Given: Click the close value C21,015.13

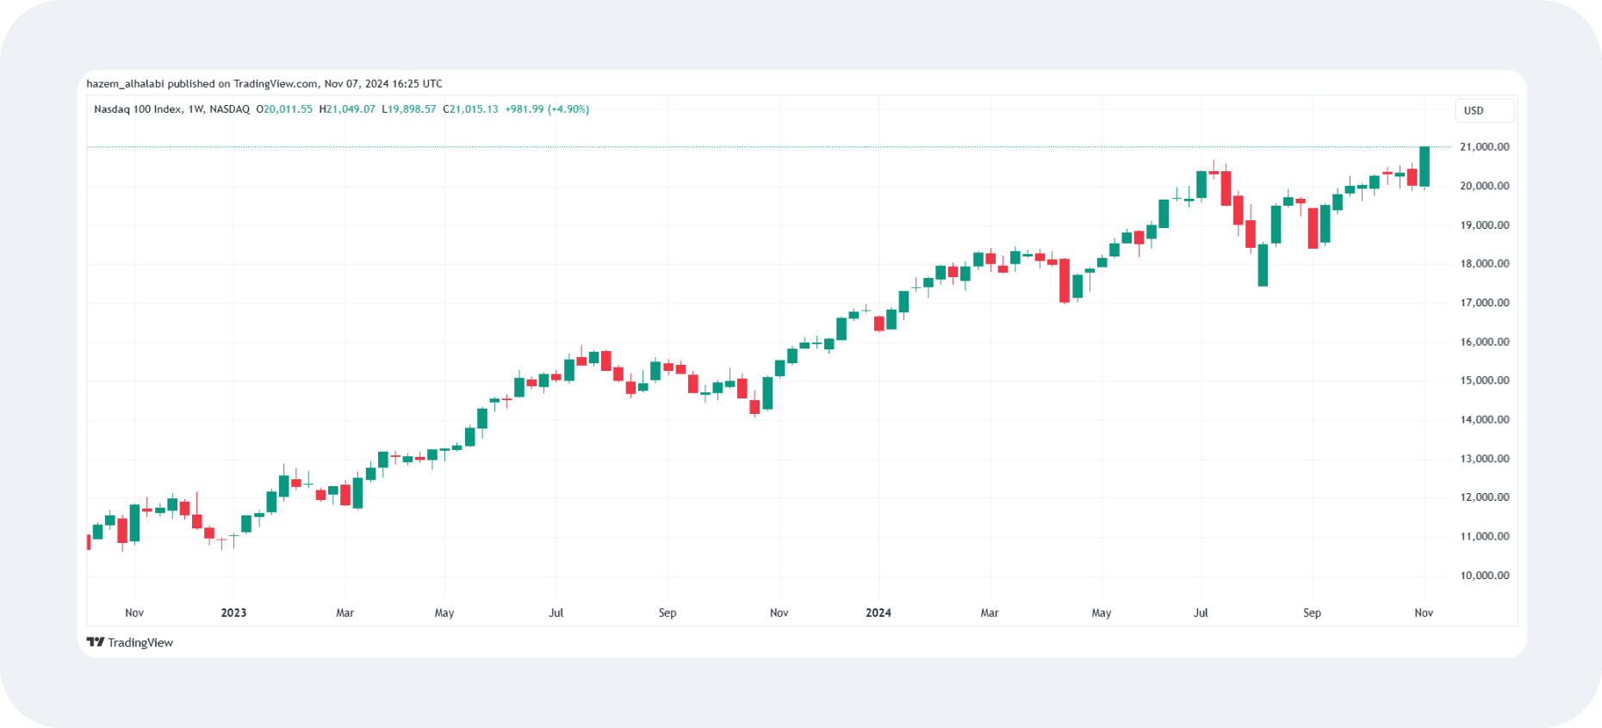Looking at the screenshot, I should click(470, 109).
